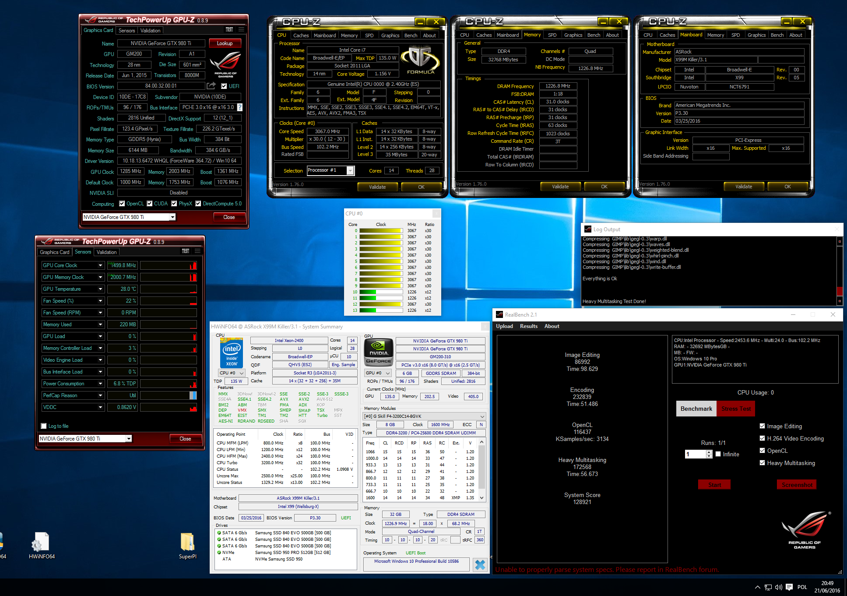The width and height of the screenshot is (847, 596).
Task: Click the Lookup button in GPU-Z
Action: pyautogui.click(x=225, y=43)
